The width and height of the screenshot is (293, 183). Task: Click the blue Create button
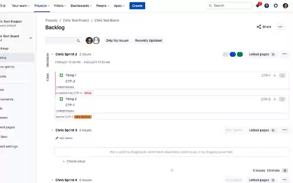tap(137, 6)
